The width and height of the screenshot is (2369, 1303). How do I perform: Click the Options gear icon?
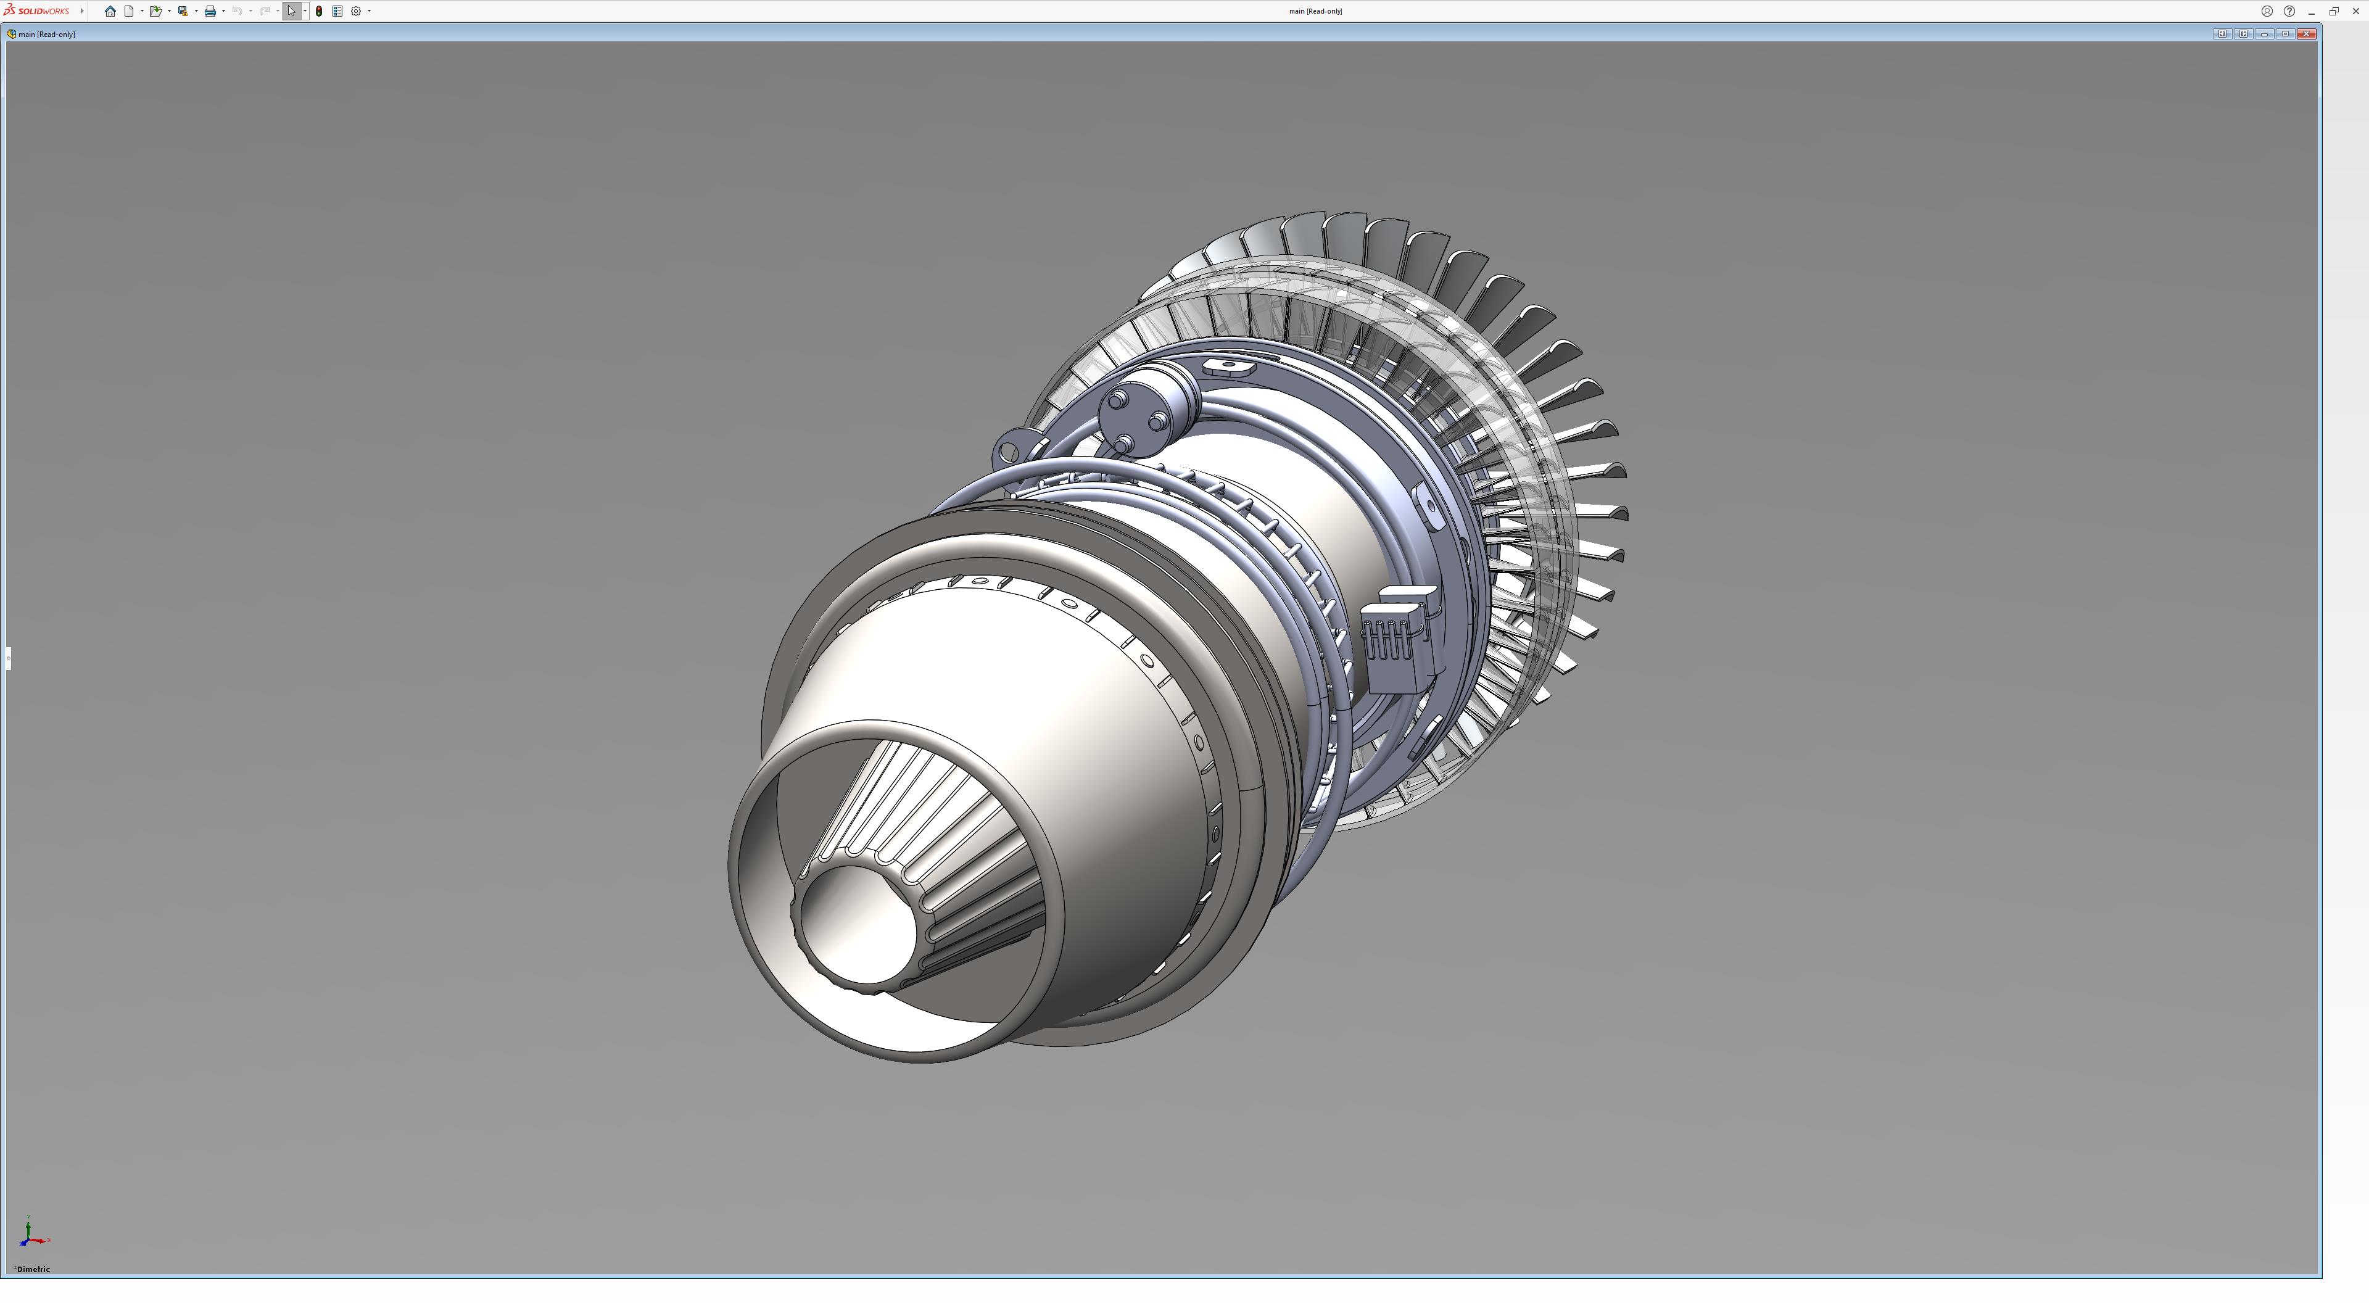(x=356, y=11)
